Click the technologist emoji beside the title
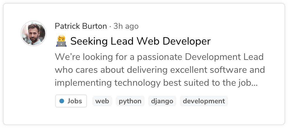 click(x=61, y=41)
